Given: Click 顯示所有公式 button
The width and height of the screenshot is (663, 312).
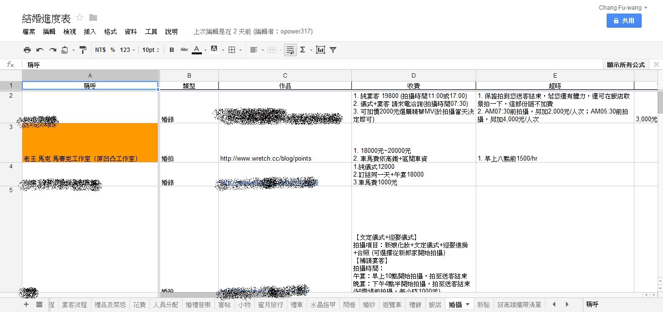Looking at the screenshot, I should pyautogui.click(x=626, y=65).
